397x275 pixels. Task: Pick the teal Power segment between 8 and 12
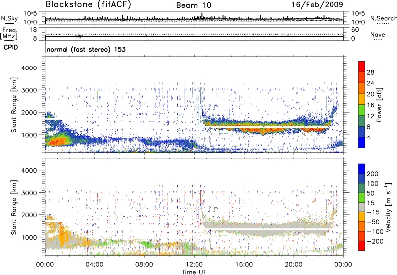point(362,121)
